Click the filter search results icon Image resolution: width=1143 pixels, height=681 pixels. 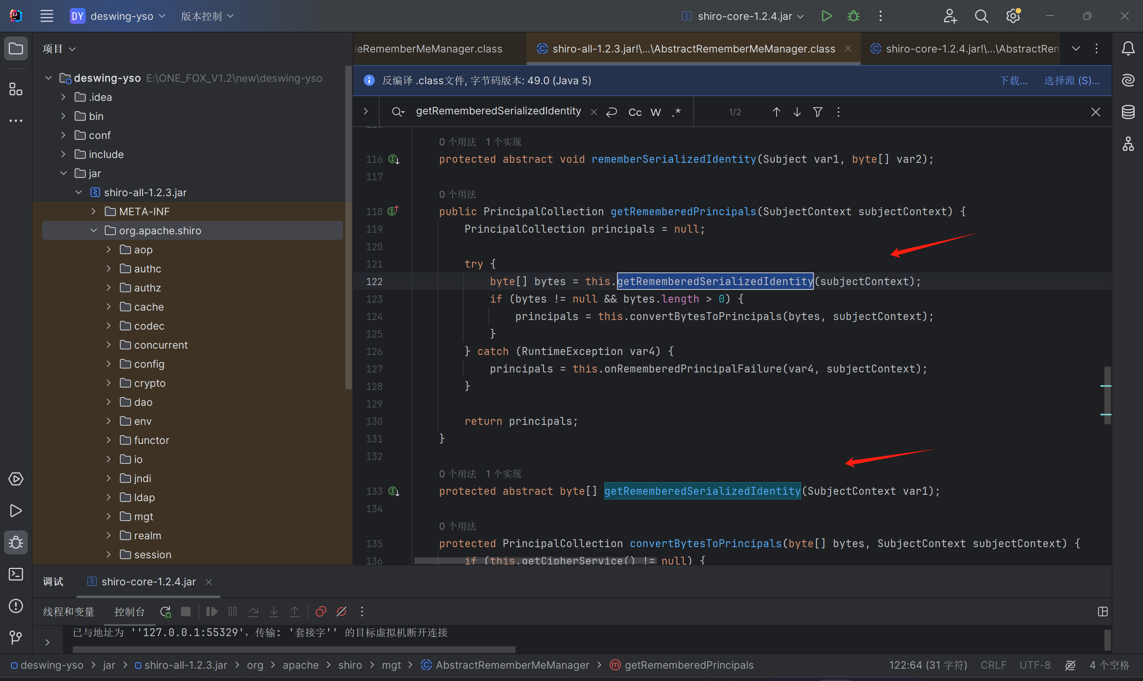point(817,112)
